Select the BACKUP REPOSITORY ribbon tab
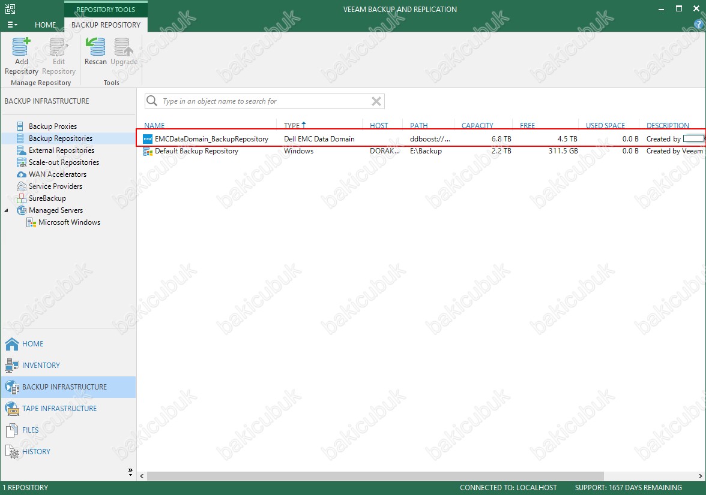The image size is (706, 495). [x=106, y=25]
